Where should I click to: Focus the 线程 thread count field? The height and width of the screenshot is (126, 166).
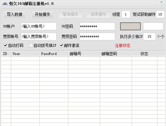click(126, 14)
